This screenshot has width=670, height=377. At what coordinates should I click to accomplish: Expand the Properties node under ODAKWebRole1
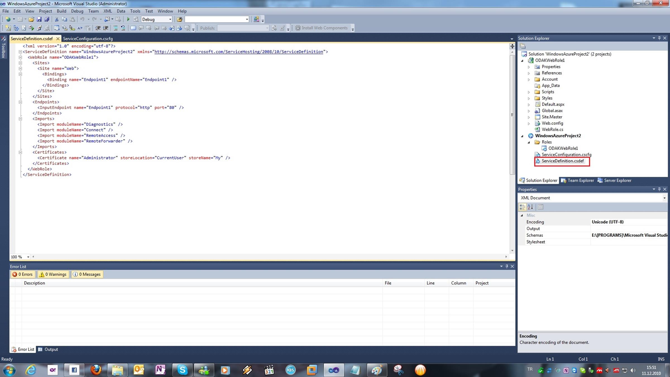529,67
